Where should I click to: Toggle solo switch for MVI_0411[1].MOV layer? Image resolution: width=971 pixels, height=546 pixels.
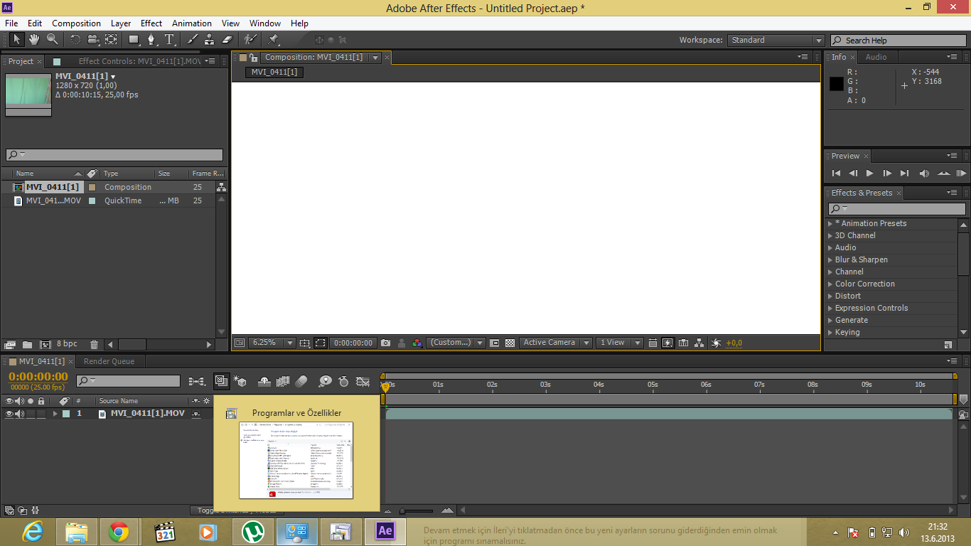coord(31,414)
